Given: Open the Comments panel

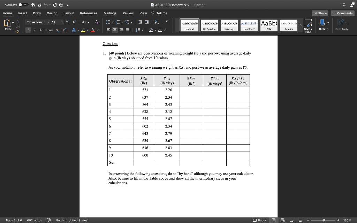Looking at the screenshot, I should coord(343,13).
